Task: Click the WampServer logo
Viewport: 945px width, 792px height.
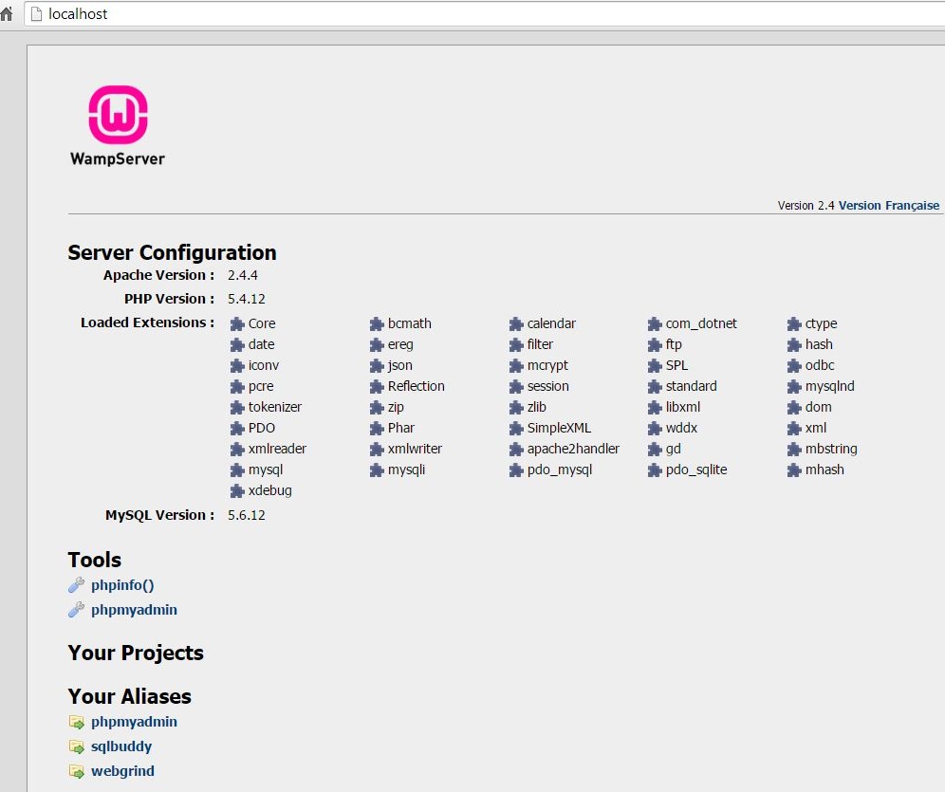Action: click(118, 126)
